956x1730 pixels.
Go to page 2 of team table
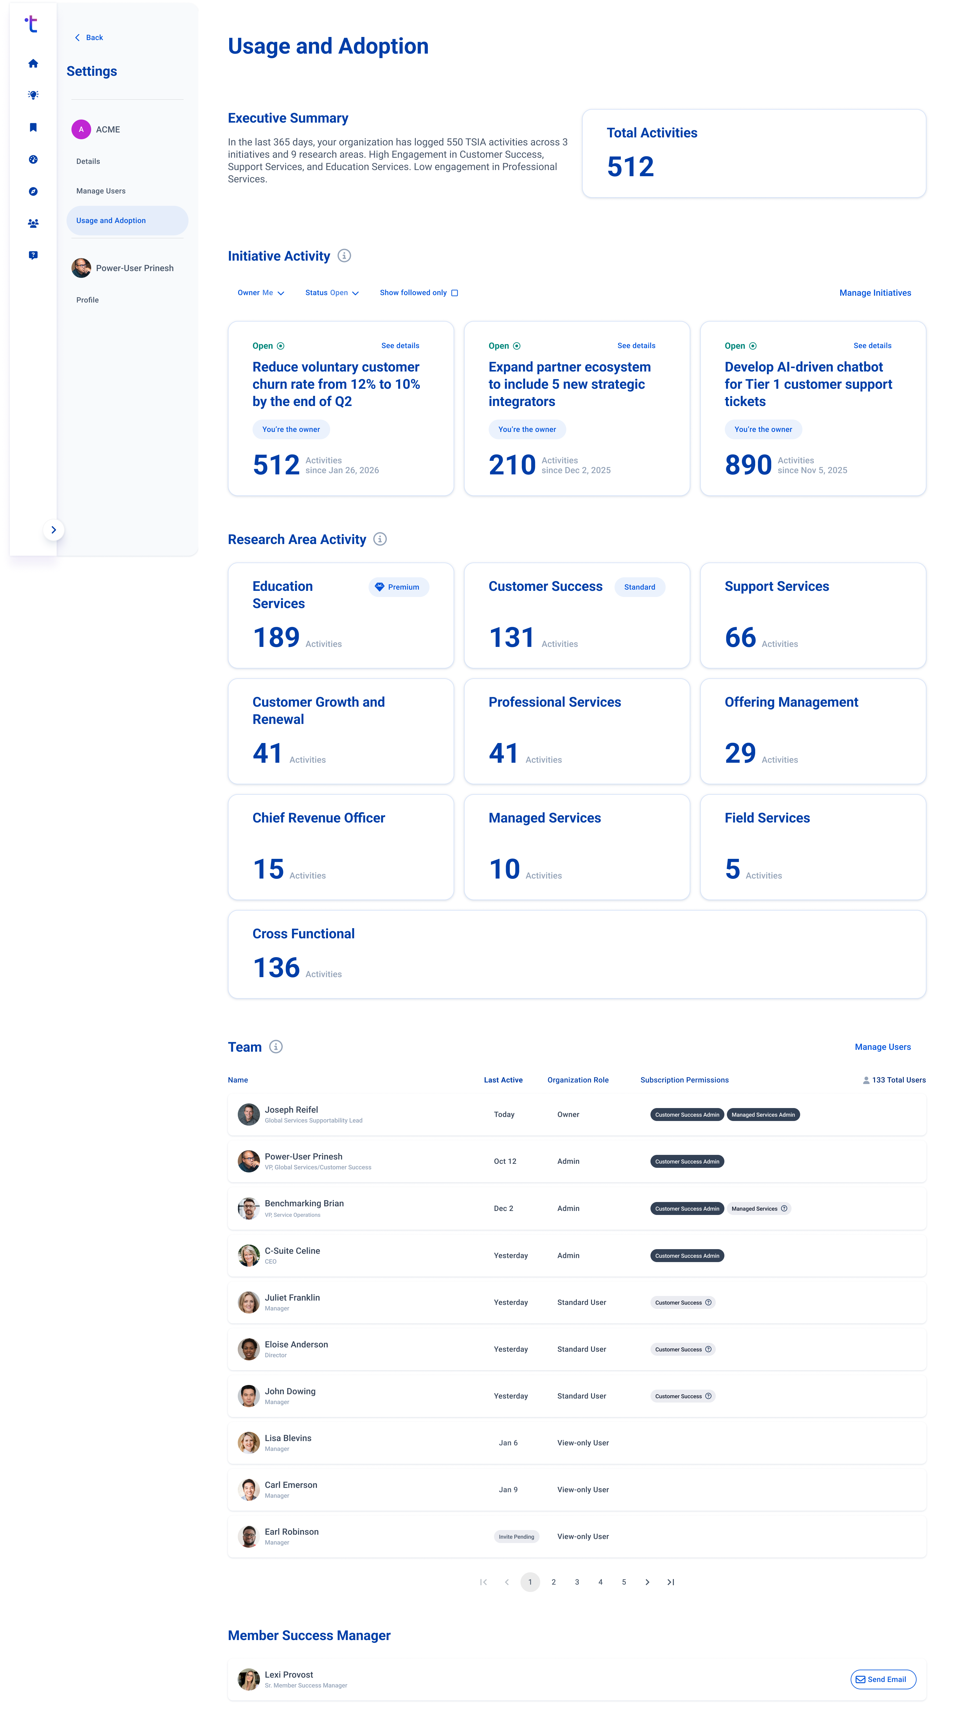click(x=554, y=1582)
